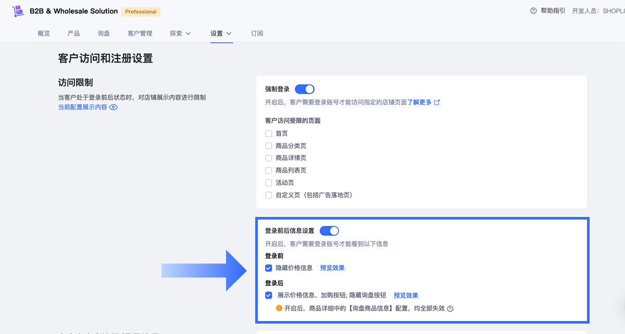
Task: Click the help question-mark icon beside 帮助指引
Action: [533, 11]
